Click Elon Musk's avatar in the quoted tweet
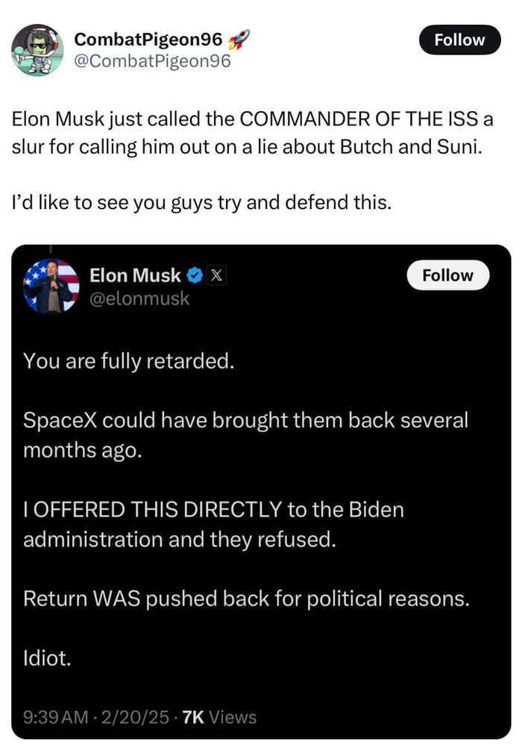The image size is (522, 745). click(51, 290)
